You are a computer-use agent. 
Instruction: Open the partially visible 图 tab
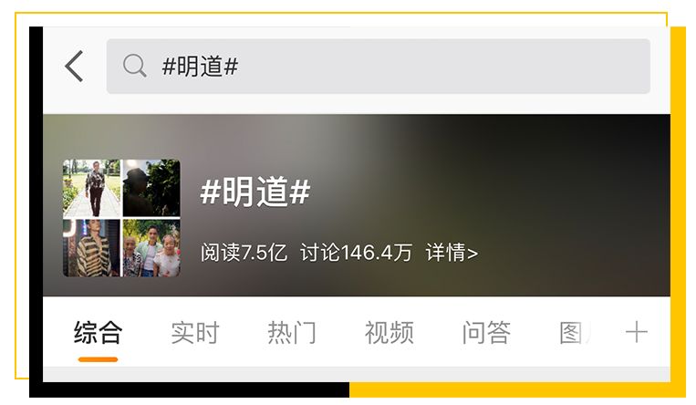pyautogui.click(x=575, y=333)
